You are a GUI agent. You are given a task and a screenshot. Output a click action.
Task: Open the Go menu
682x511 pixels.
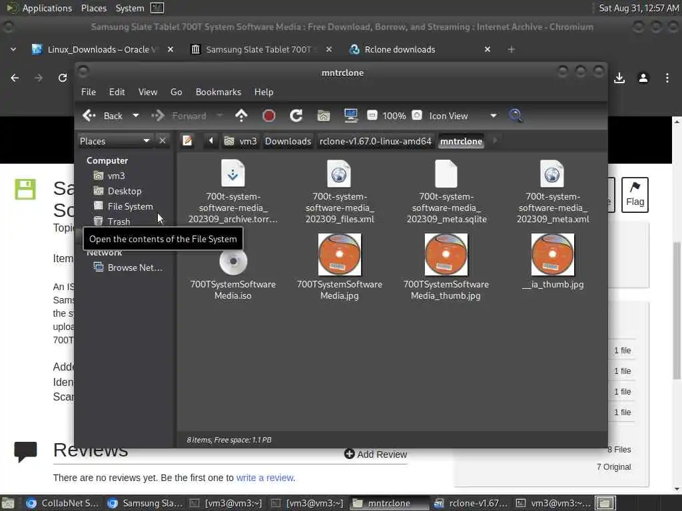(x=176, y=92)
